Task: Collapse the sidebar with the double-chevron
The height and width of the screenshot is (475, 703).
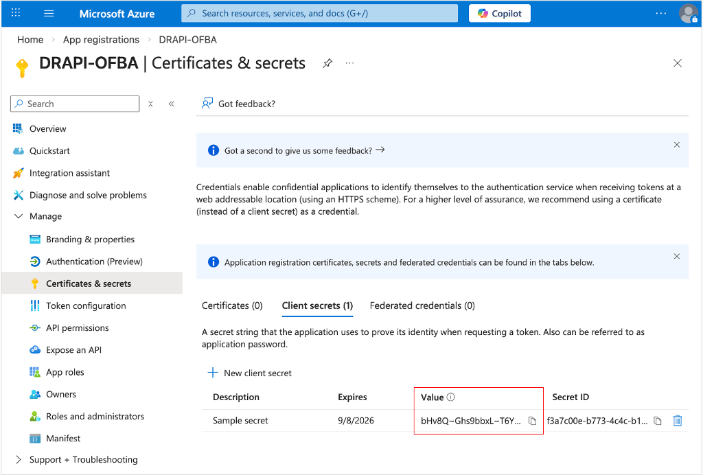Action: click(x=171, y=104)
